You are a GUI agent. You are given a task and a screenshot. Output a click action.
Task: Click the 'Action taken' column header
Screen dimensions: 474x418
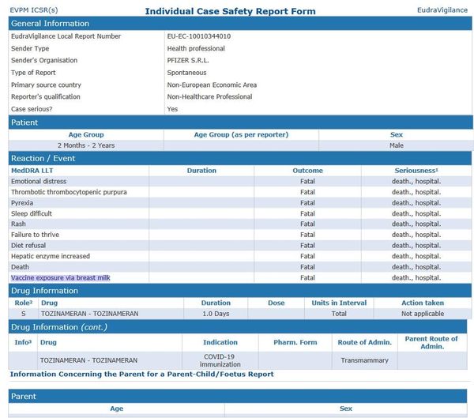tap(423, 303)
